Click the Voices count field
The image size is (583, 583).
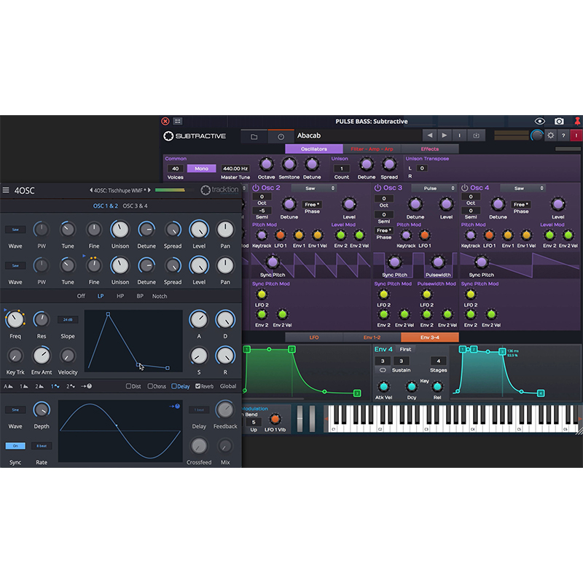click(176, 168)
